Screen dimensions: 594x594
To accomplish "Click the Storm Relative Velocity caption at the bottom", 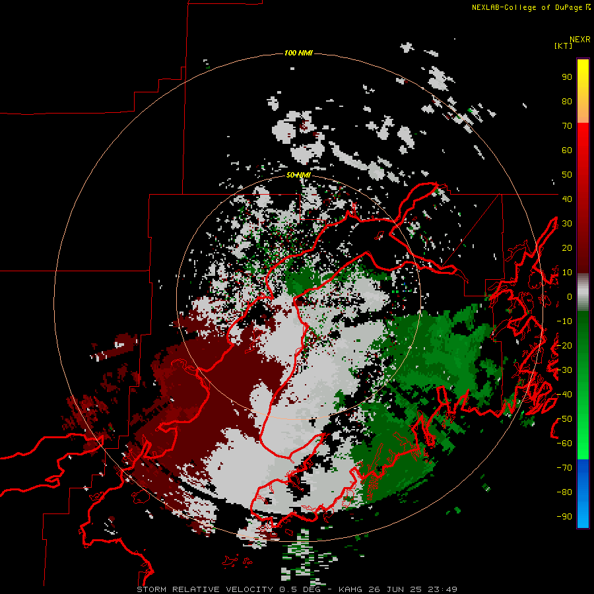I will [x=297, y=589].
